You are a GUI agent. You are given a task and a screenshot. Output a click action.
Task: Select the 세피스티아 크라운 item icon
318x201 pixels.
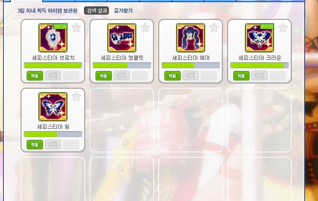[259, 38]
